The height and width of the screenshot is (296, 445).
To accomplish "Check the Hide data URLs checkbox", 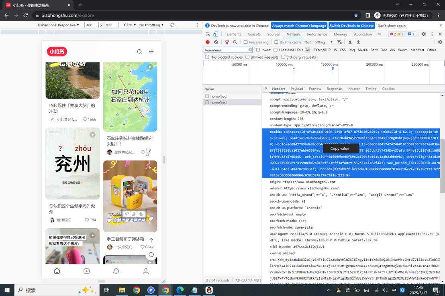I will 275,50.
